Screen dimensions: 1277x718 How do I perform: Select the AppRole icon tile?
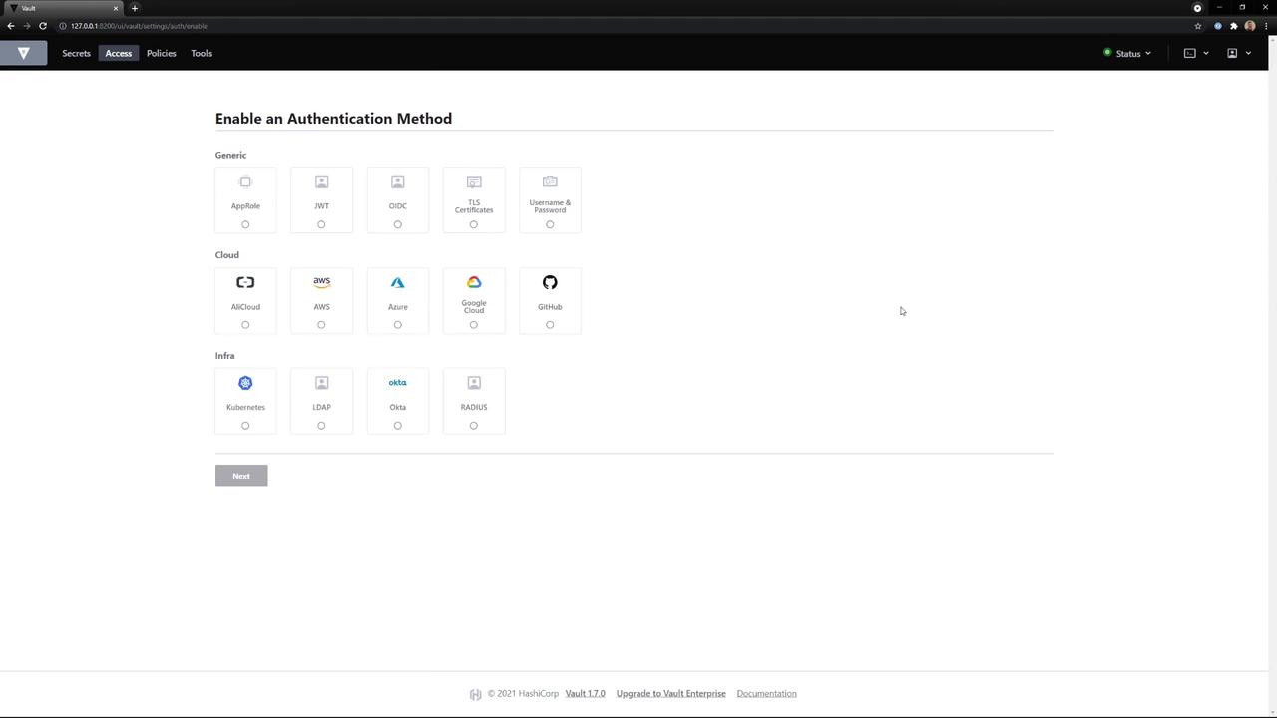[245, 199]
